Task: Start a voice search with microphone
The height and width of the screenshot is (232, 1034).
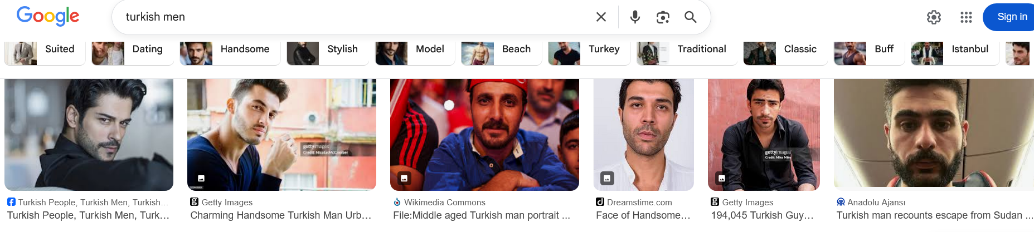Action: 635,17
